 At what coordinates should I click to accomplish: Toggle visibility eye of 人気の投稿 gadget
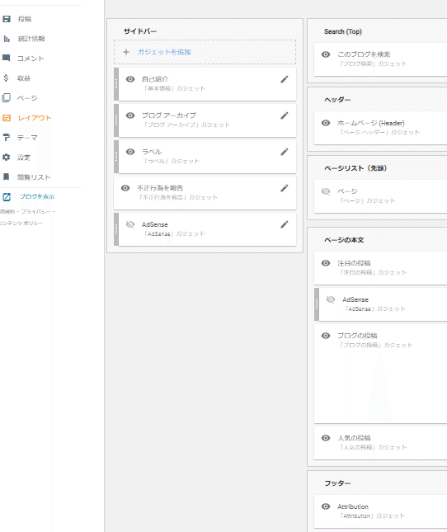point(326,438)
